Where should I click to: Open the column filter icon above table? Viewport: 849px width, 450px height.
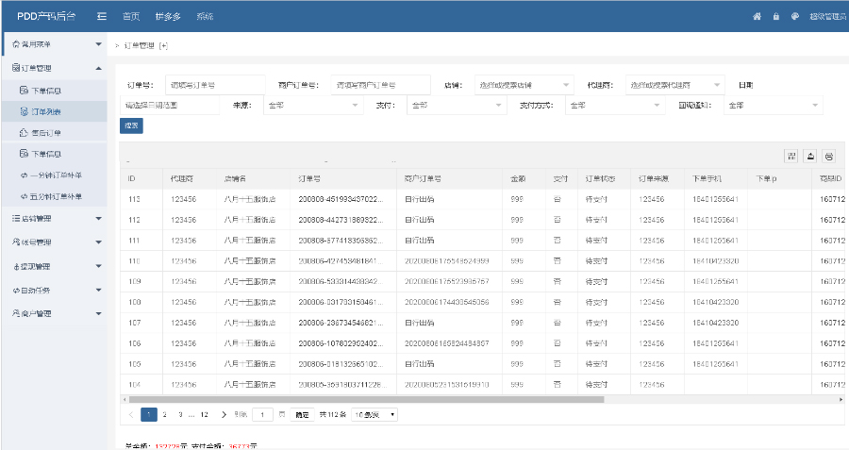pos(791,157)
